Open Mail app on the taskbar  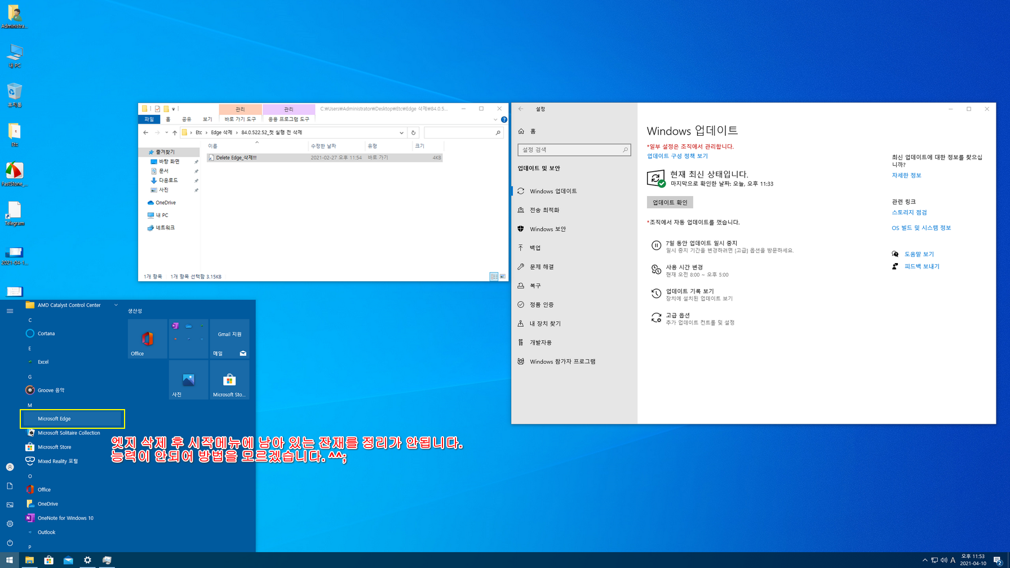click(x=68, y=560)
